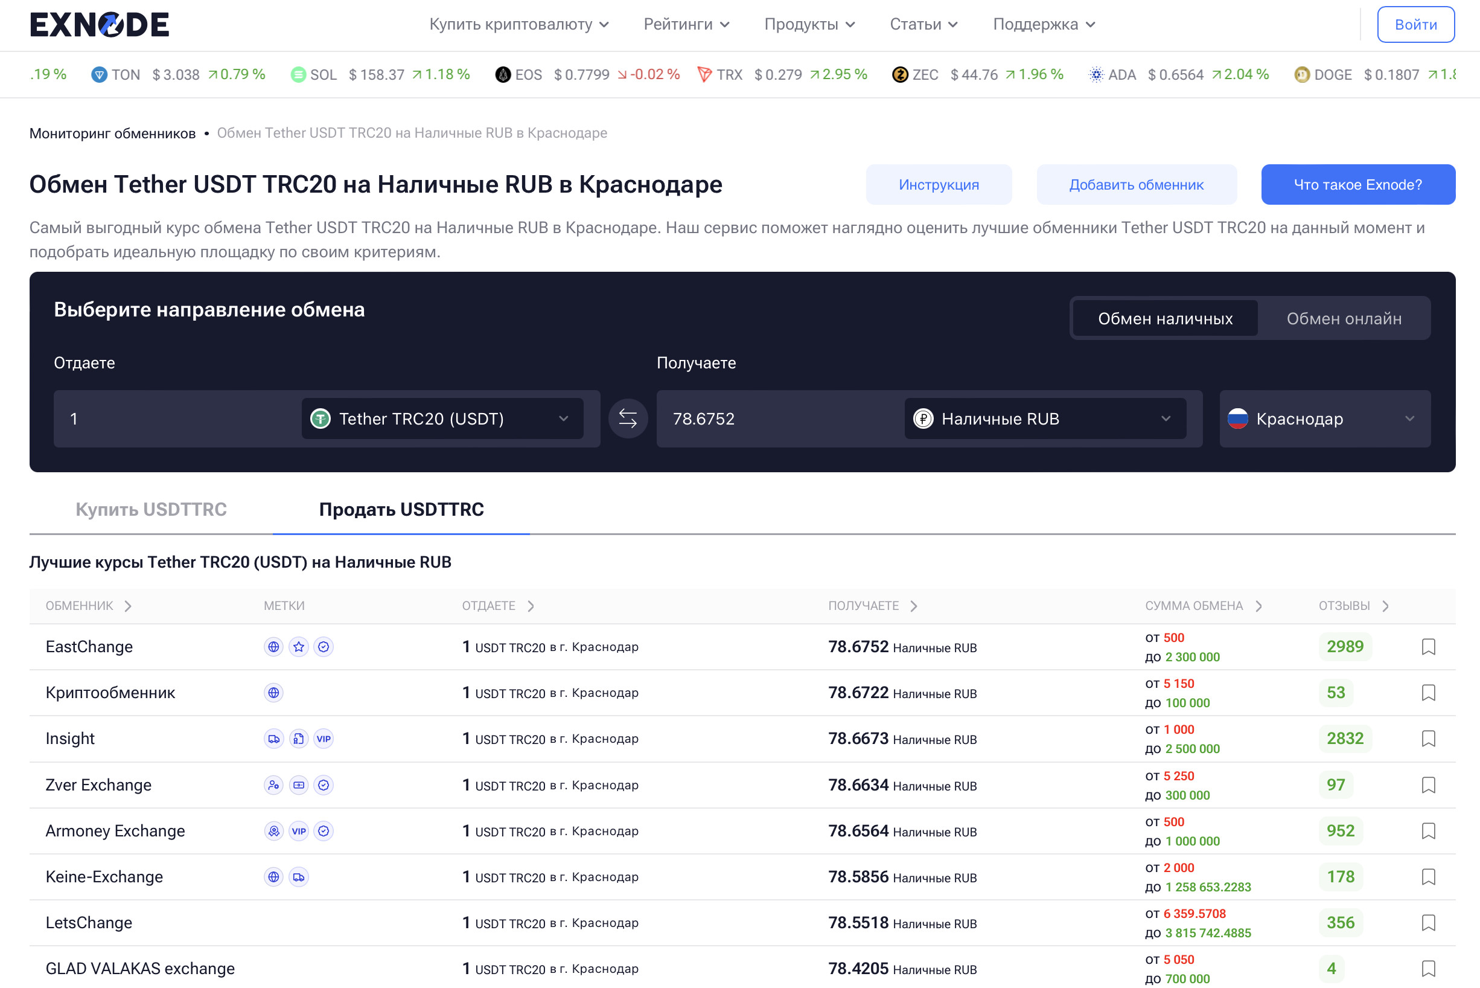
Task: Click the globe label icon on Криптообменник row
Action: (x=273, y=693)
